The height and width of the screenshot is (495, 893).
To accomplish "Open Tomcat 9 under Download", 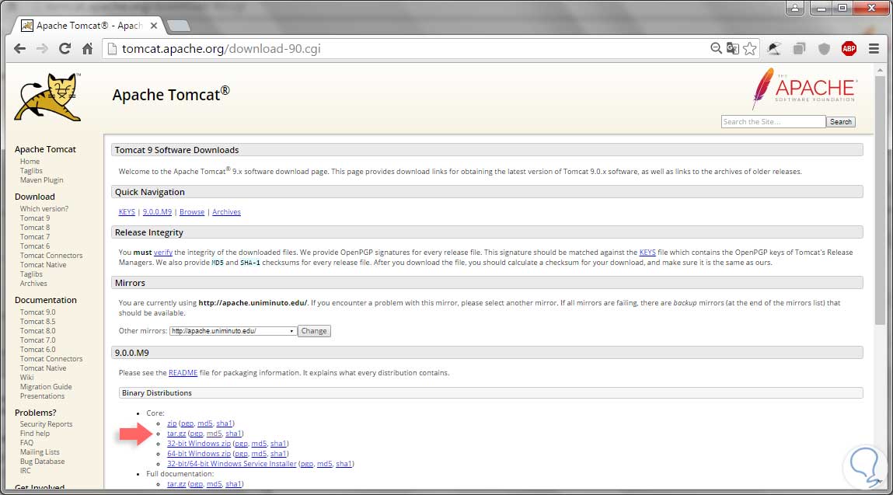I will click(35, 218).
